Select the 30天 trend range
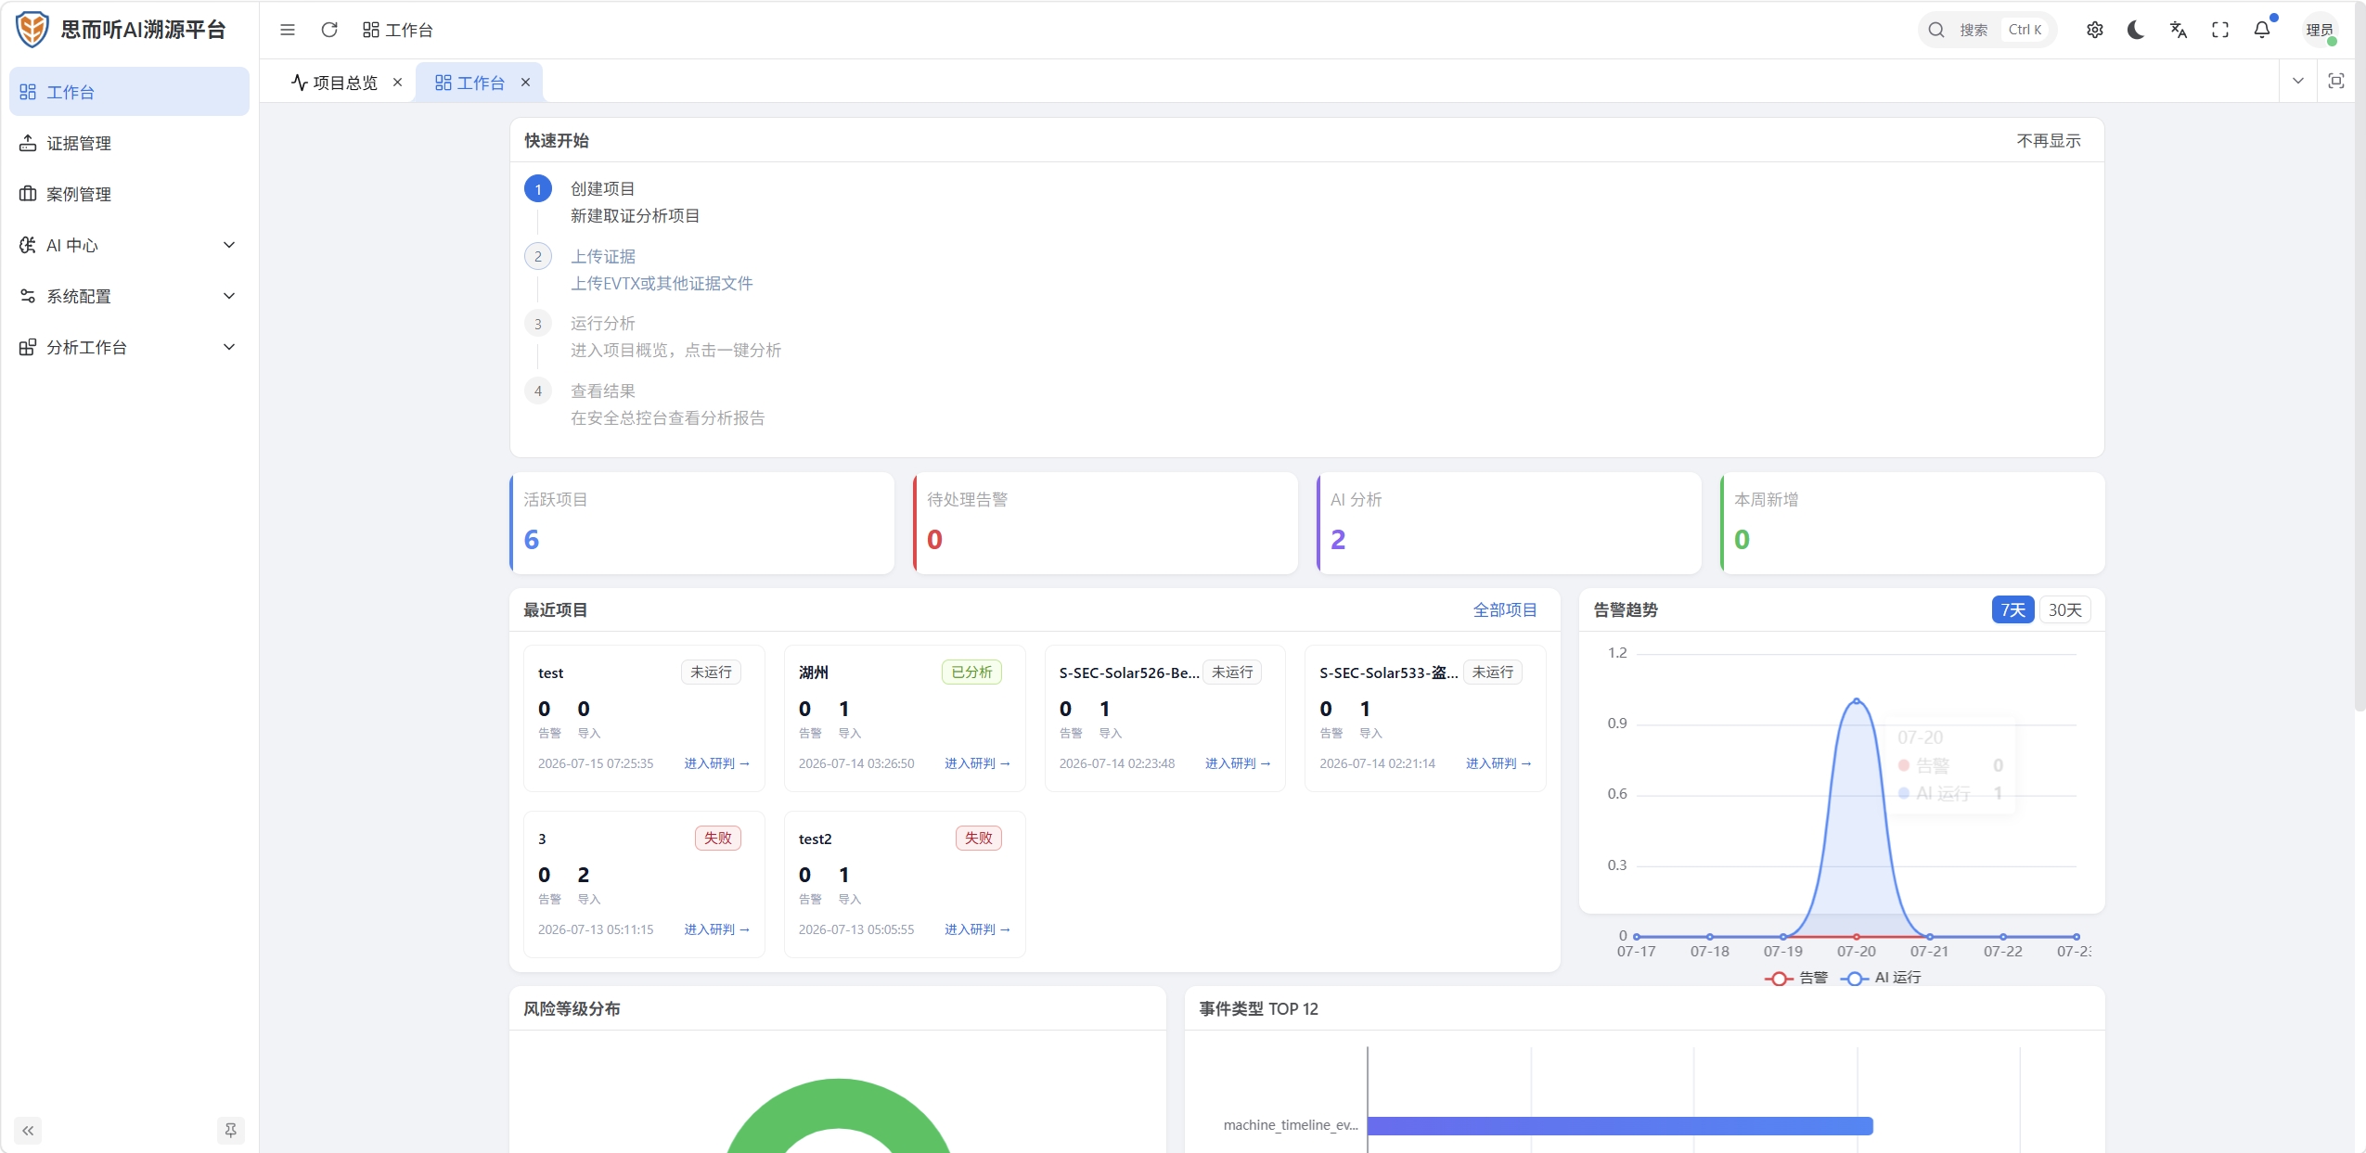Screen dimensions: 2366x1153 click(x=2064, y=609)
